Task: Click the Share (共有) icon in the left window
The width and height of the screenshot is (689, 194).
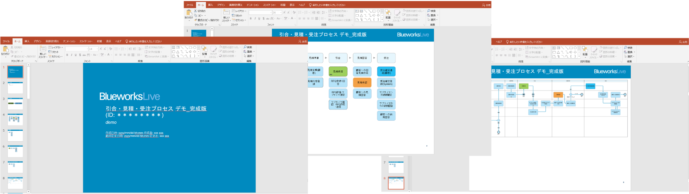Action: (x=300, y=41)
